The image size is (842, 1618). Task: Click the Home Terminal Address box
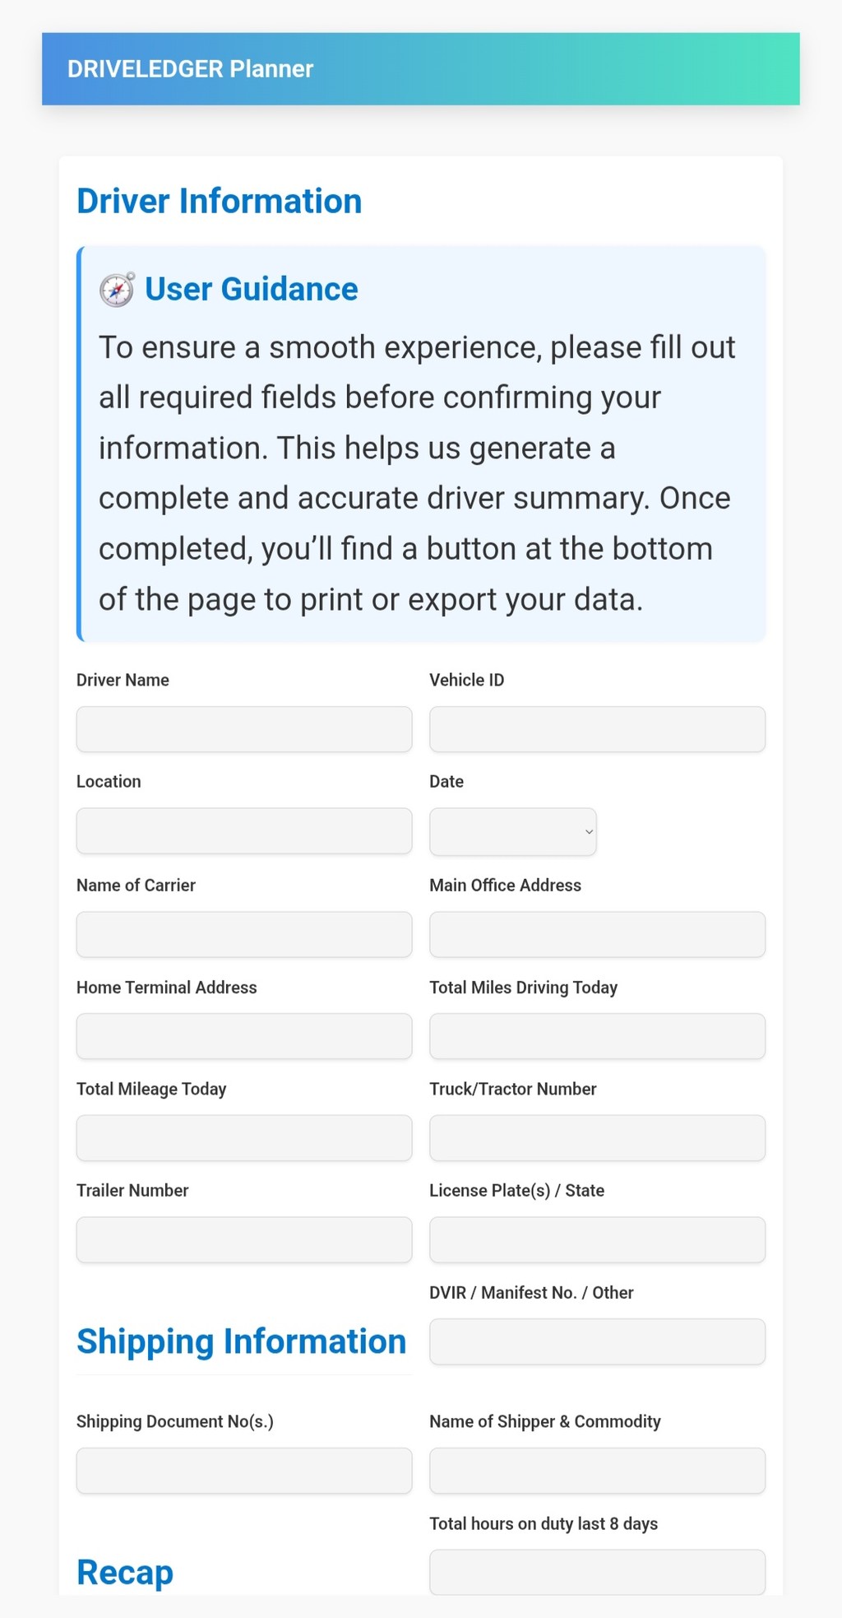(243, 1036)
